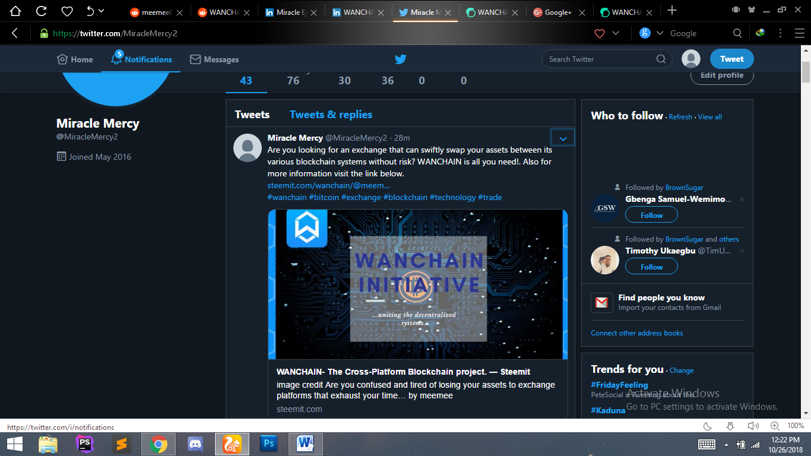Open Windows Start button
This screenshot has width=811, height=456.
coord(14,444)
